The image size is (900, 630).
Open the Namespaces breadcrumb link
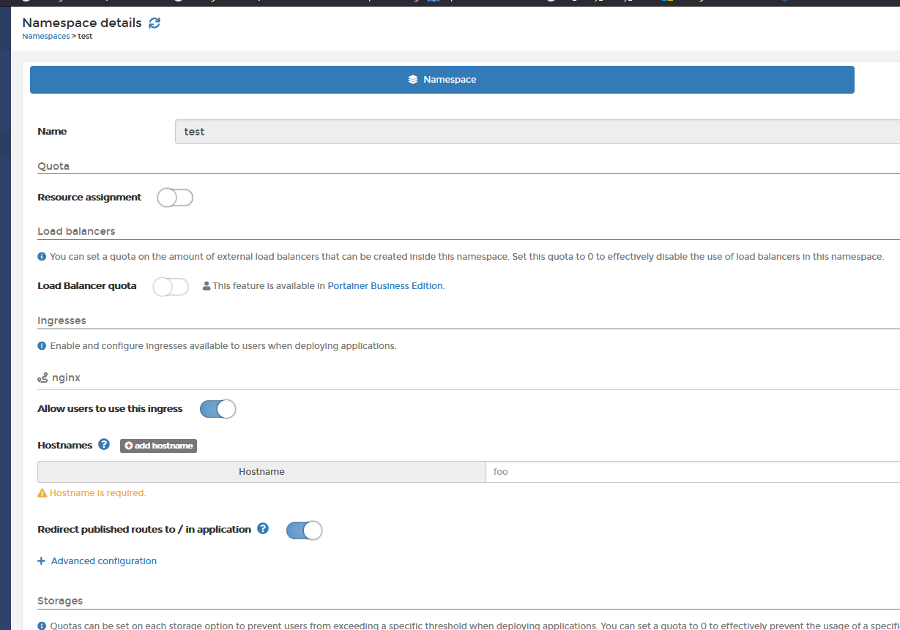pyautogui.click(x=45, y=36)
